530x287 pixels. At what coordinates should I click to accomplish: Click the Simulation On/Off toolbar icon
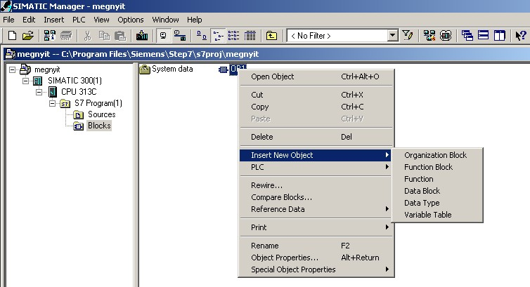click(446, 35)
